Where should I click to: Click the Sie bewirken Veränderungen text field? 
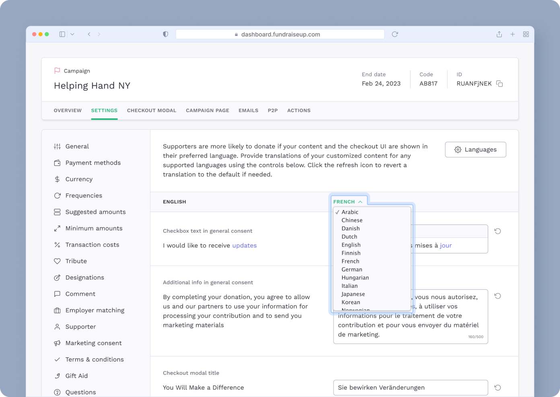point(410,387)
